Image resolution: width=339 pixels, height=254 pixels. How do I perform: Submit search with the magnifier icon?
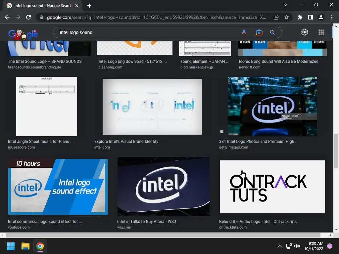(272, 32)
